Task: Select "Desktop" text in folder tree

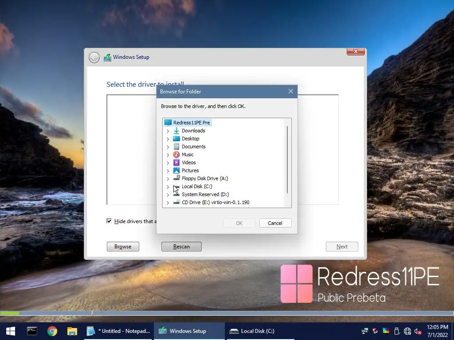Action: click(x=191, y=139)
